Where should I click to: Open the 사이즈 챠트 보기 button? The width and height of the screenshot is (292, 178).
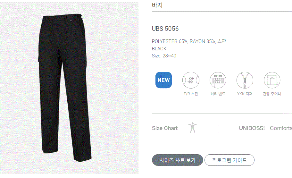click(178, 160)
